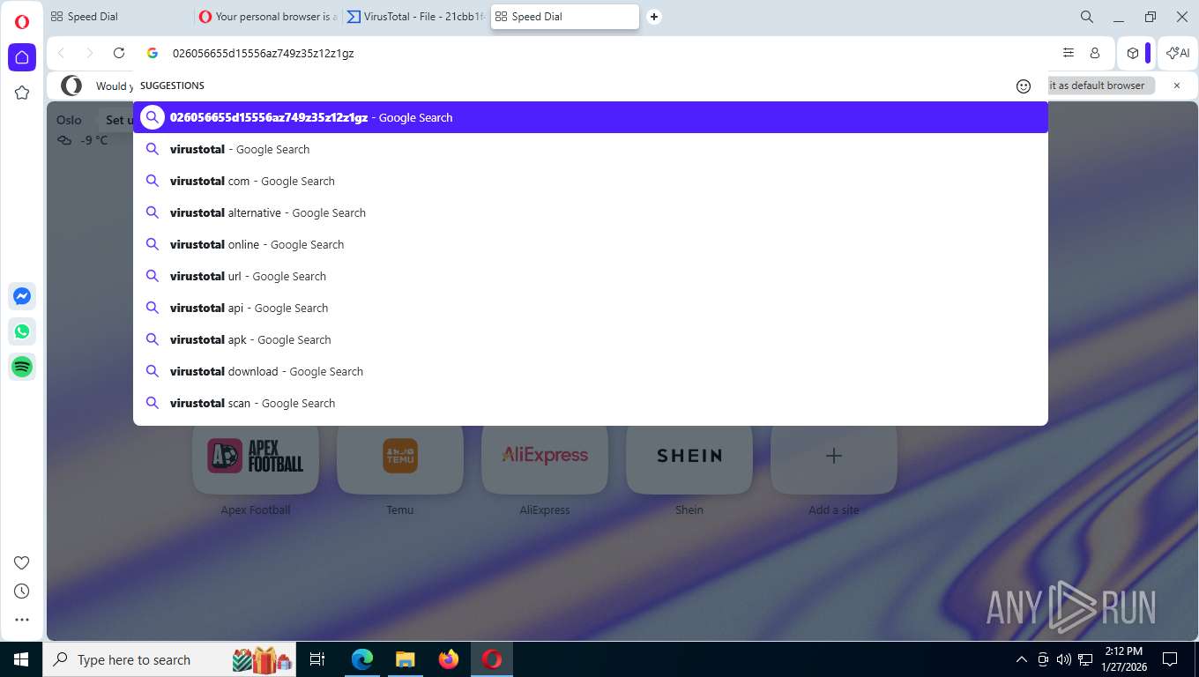Open the heart Pinboards sidebar icon
Image resolution: width=1199 pixels, height=677 pixels.
pyautogui.click(x=22, y=562)
